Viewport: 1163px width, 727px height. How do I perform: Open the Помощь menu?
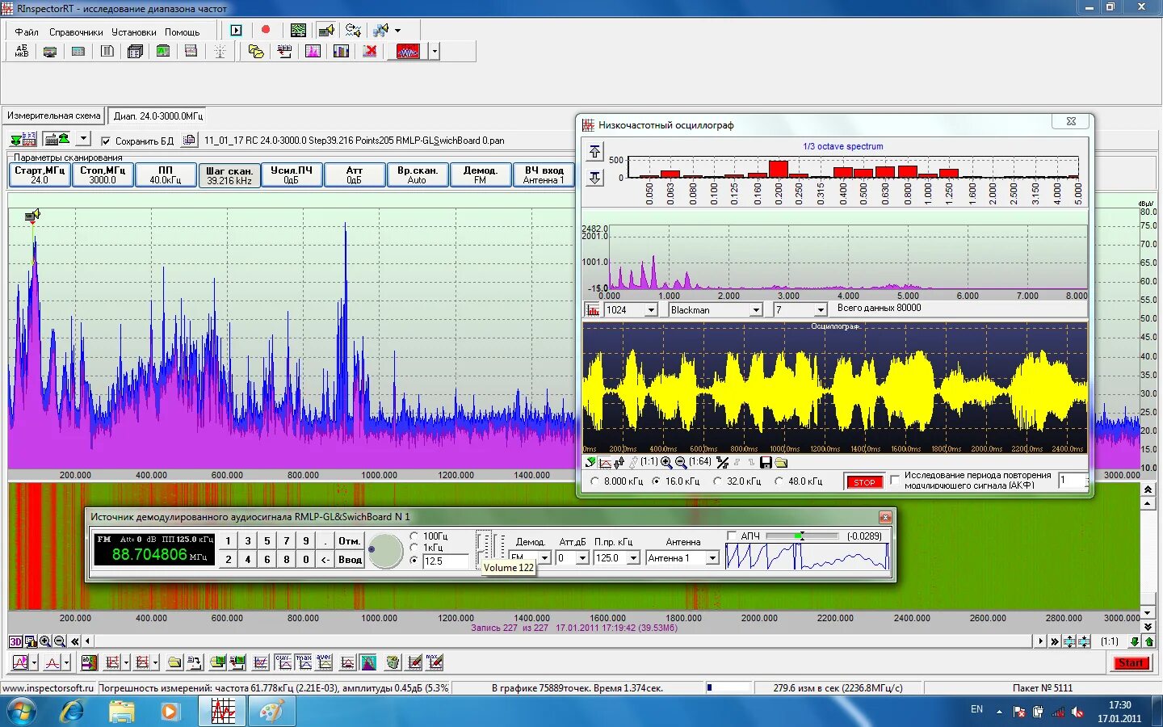pyautogui.click(x=183, y=32)
